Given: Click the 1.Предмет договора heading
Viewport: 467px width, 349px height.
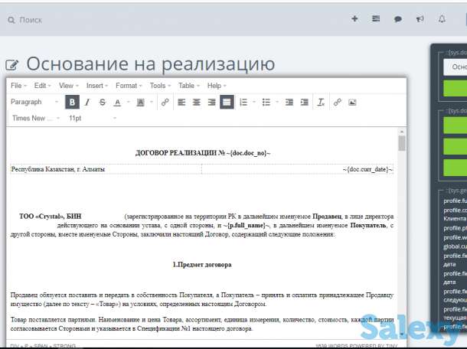Looking at the screenshot, I should point(202,265).
